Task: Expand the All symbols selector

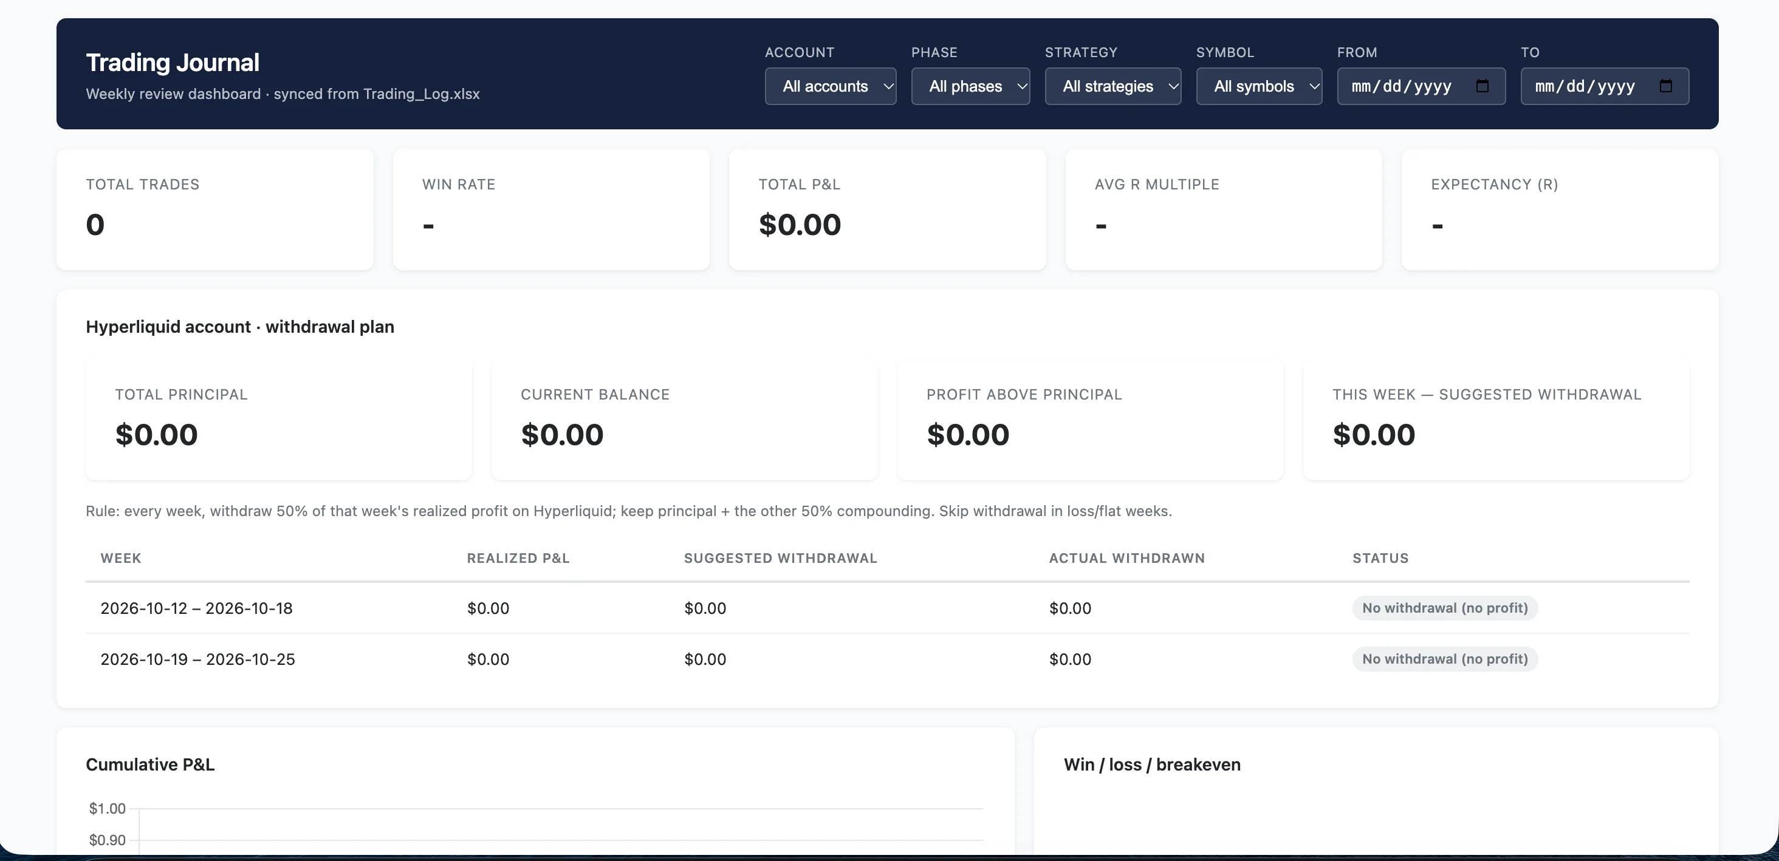Action: [x=1259, y=86]
